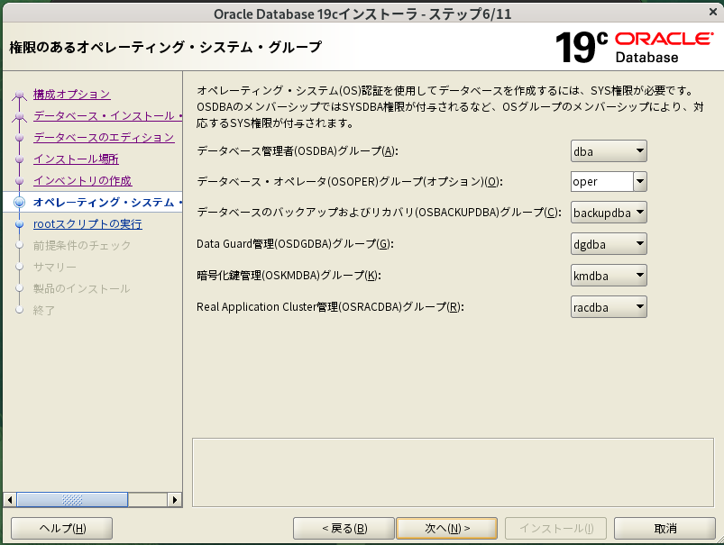Go back with the 戻る(B) button

pyautogui.click(x=344, y=529)
